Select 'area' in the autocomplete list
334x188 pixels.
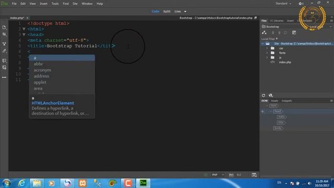[62, 88]
